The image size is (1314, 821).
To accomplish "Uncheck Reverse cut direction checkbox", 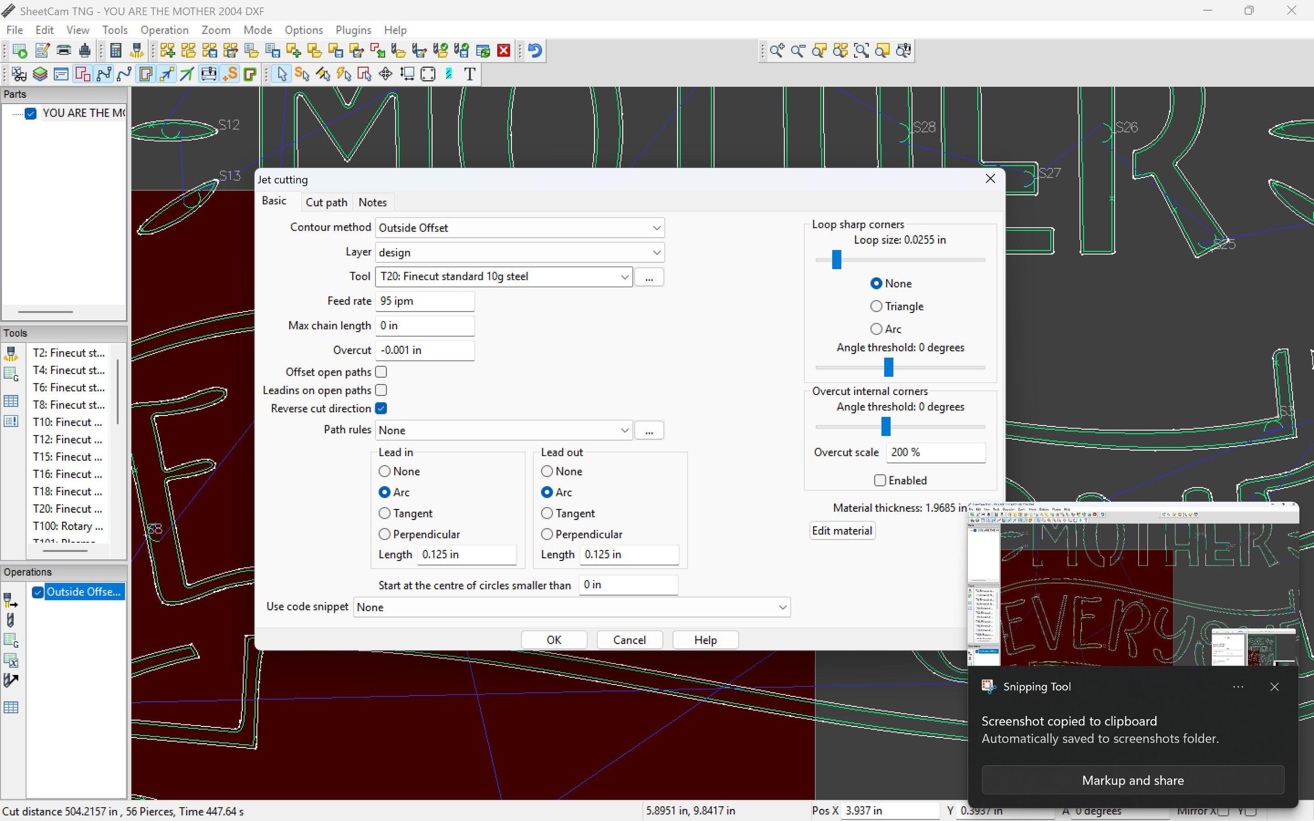I will (381, 408).
